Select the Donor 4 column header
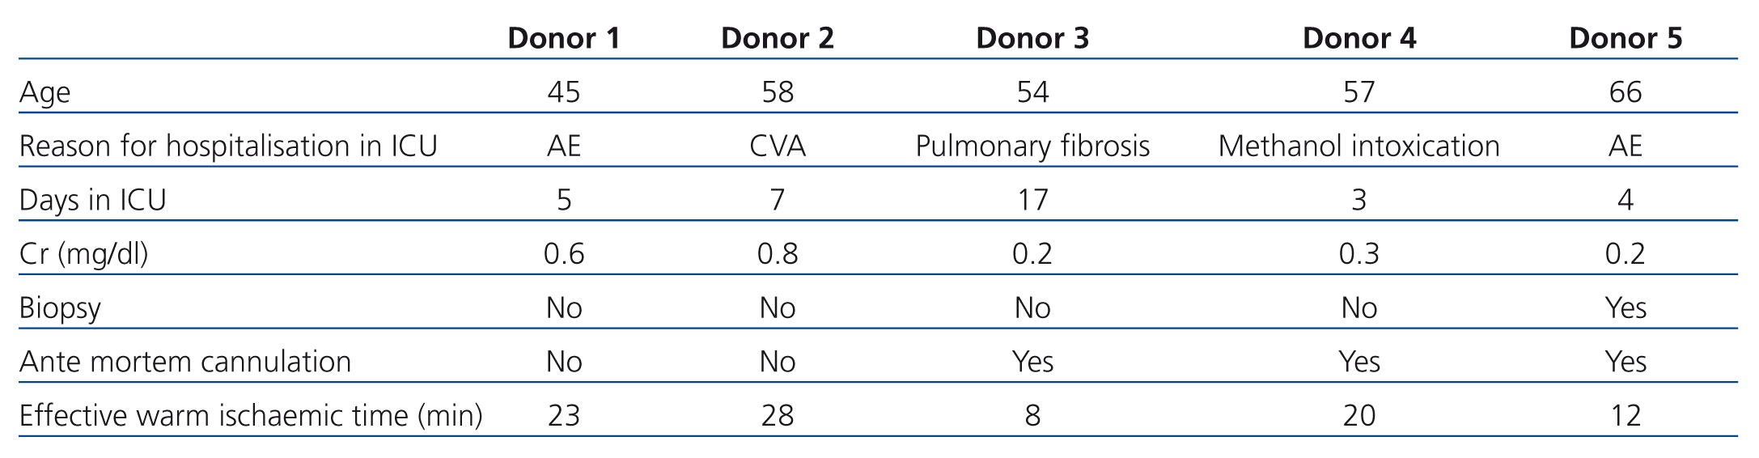This screenshot has height=458, width=1759. point(1358,38)
